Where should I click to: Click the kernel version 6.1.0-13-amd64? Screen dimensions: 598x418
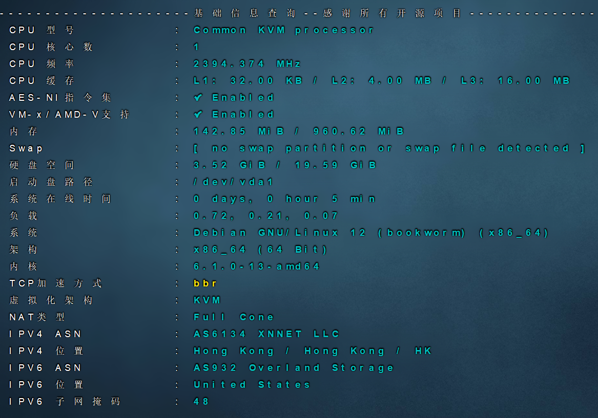click(x=256, y=266)
